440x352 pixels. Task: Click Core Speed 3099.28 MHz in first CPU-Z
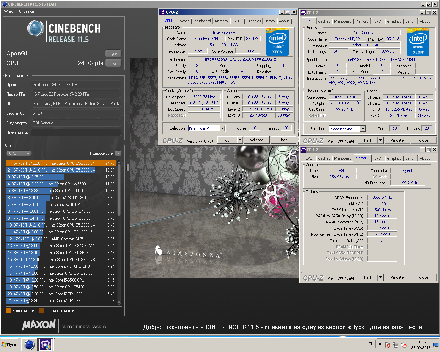(204, 97)
